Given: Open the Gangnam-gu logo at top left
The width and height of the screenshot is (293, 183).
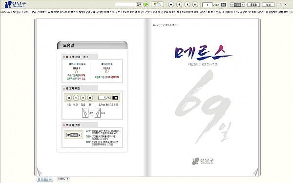Looking at the screenshot, I should coord(15,4).
